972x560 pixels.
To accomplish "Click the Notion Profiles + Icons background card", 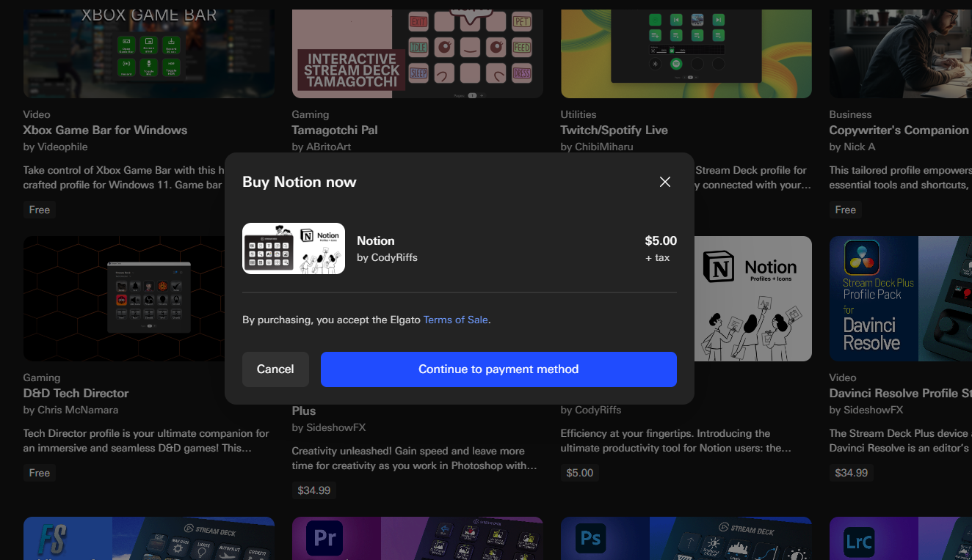I will pos(753,298).
